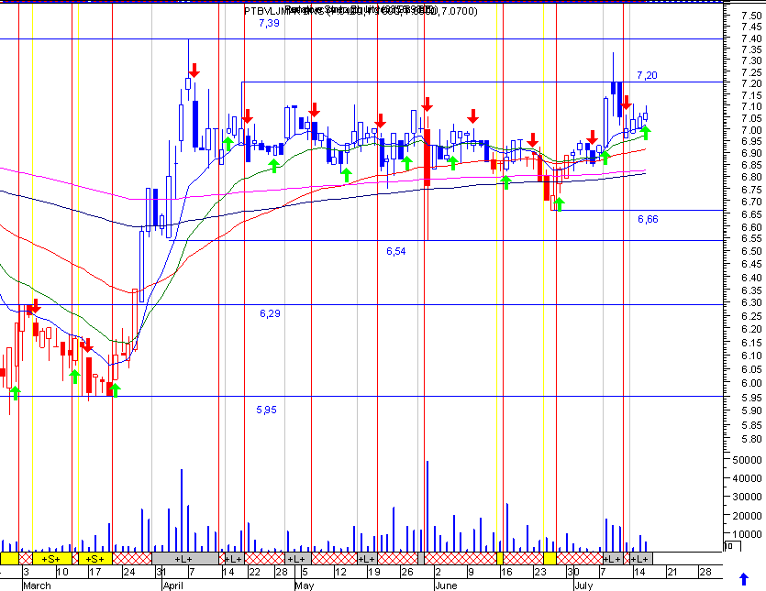Click the date label 31 before April
This screenshot has width=766, height=591.
(x=161, y=572)
